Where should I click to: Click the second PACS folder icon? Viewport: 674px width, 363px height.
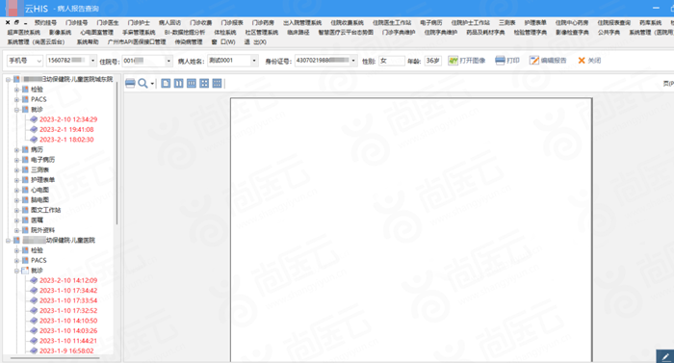click(x=25, y=260)
